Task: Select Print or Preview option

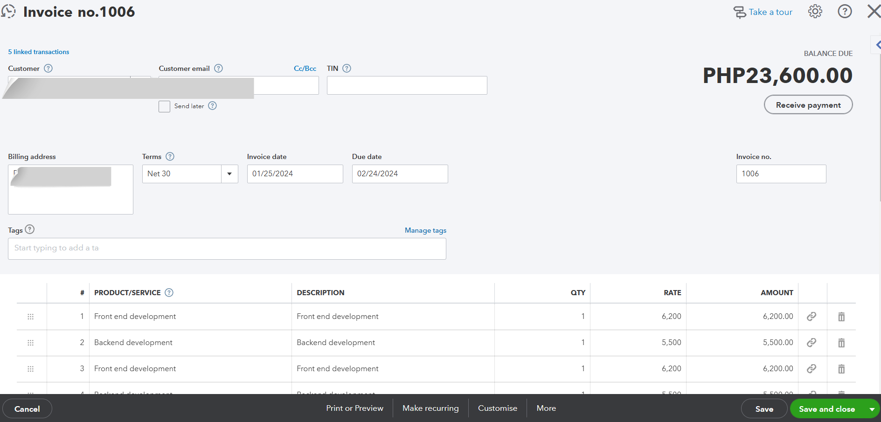Action: (x=354, y=408)
